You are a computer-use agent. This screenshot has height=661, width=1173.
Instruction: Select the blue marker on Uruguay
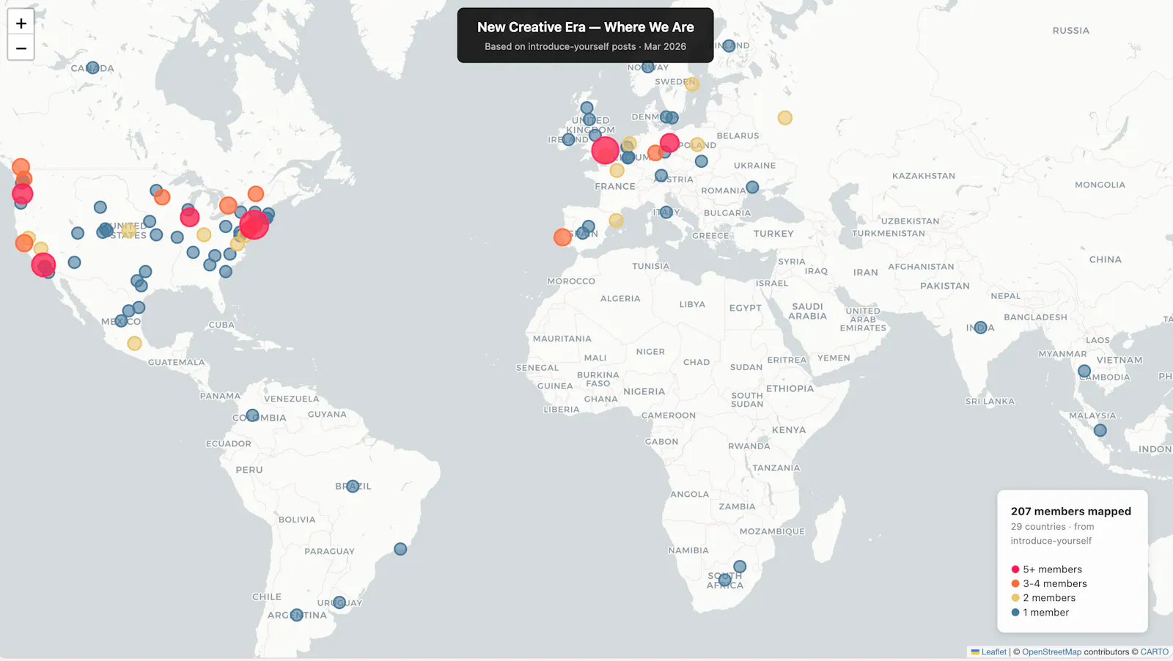click(x=339, y=602)
